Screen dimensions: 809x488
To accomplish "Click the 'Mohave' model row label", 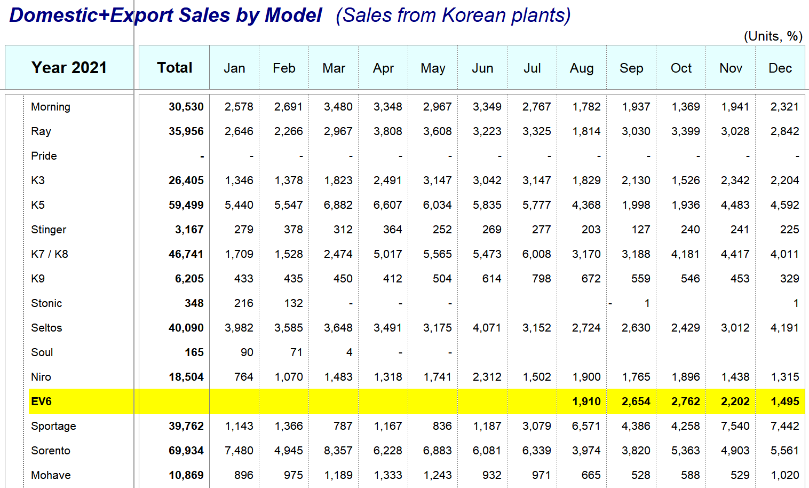I will (51, 475).
